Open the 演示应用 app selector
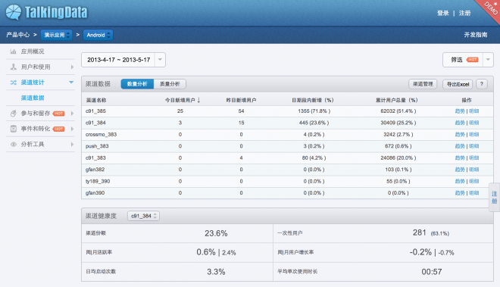Image resolution: width=500 pixels, height=287 pixels. pos(56,35)
